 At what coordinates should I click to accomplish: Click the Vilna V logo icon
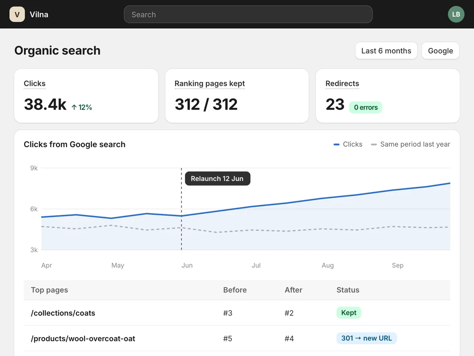pyautogui.click(x=17, y=14)
